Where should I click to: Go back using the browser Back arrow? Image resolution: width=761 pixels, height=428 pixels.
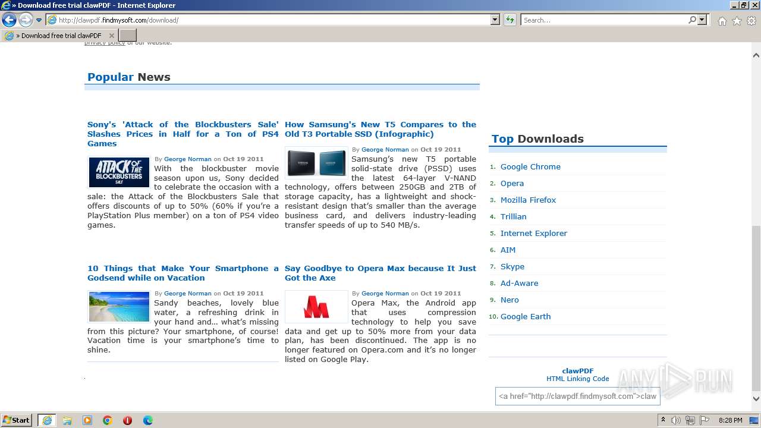(9, 20)
